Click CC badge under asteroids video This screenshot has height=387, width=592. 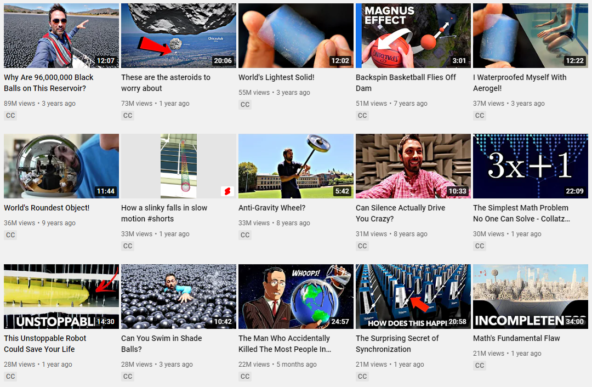click(x=128, y=116)
